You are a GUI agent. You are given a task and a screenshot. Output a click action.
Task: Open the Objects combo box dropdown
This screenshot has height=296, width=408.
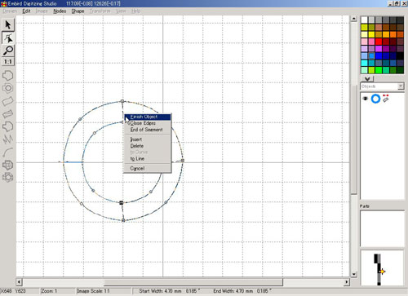401,86
